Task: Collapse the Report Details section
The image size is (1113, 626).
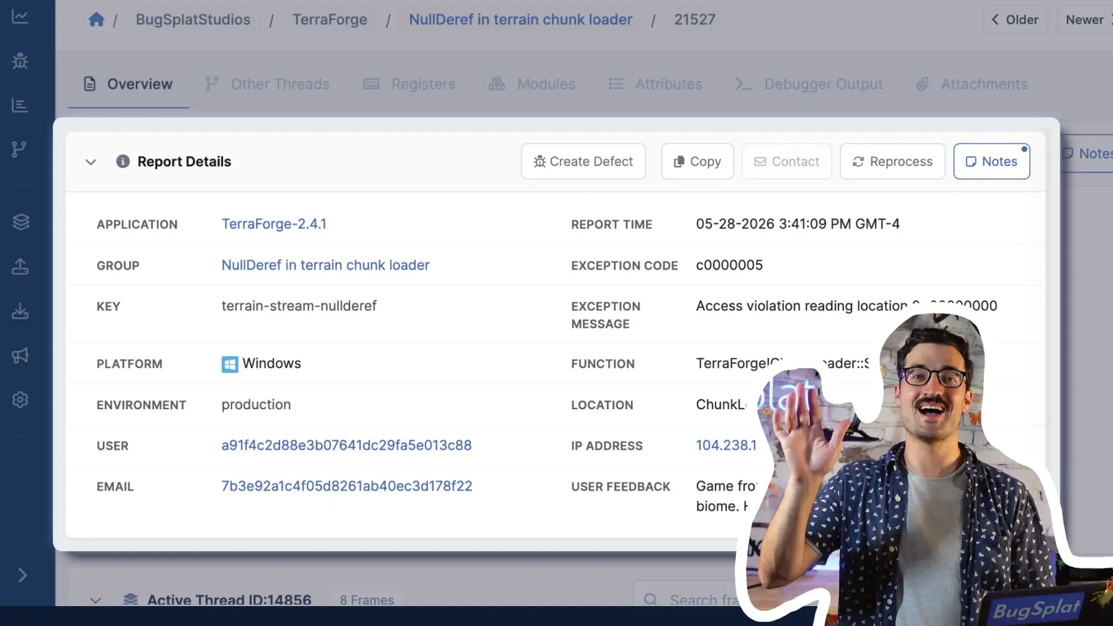Action: (x=91, y=162)
